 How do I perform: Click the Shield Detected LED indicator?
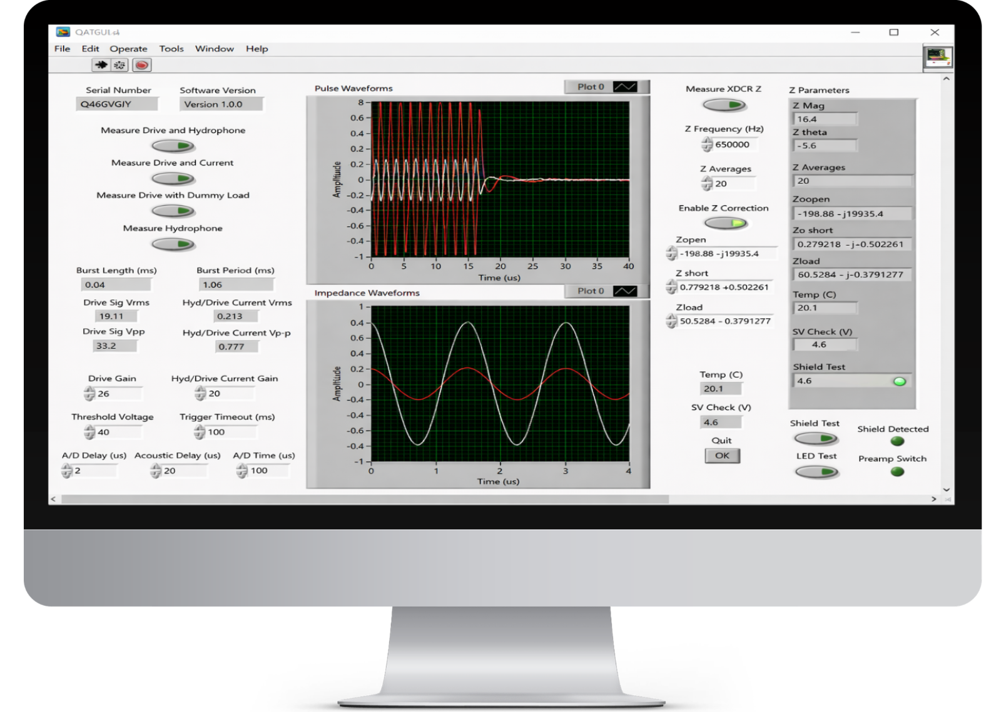(897, 441)
